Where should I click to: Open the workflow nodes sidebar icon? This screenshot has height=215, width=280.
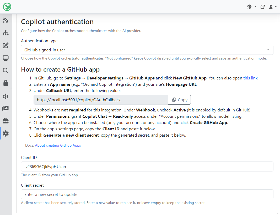pyautogui.click(x=6, y=96)
